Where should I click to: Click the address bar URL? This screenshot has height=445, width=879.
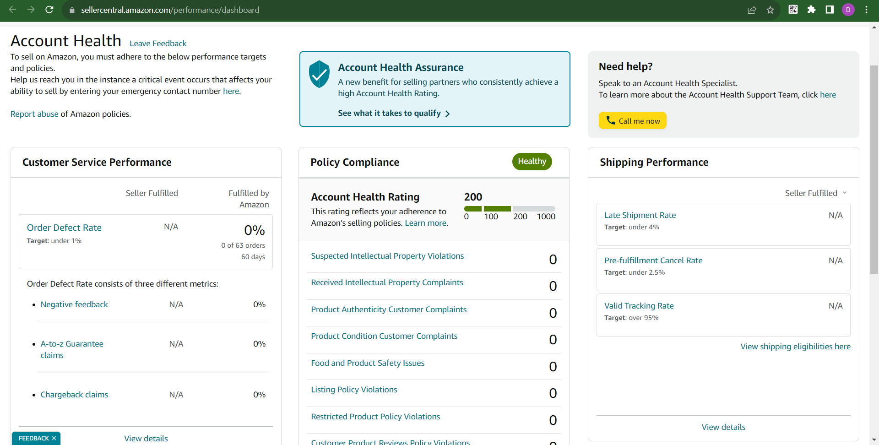[170, 10]
